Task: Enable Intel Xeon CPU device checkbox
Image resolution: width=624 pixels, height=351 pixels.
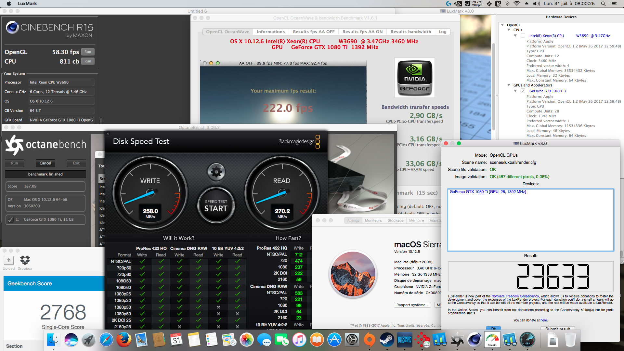Action: click(x=523, y=36)
